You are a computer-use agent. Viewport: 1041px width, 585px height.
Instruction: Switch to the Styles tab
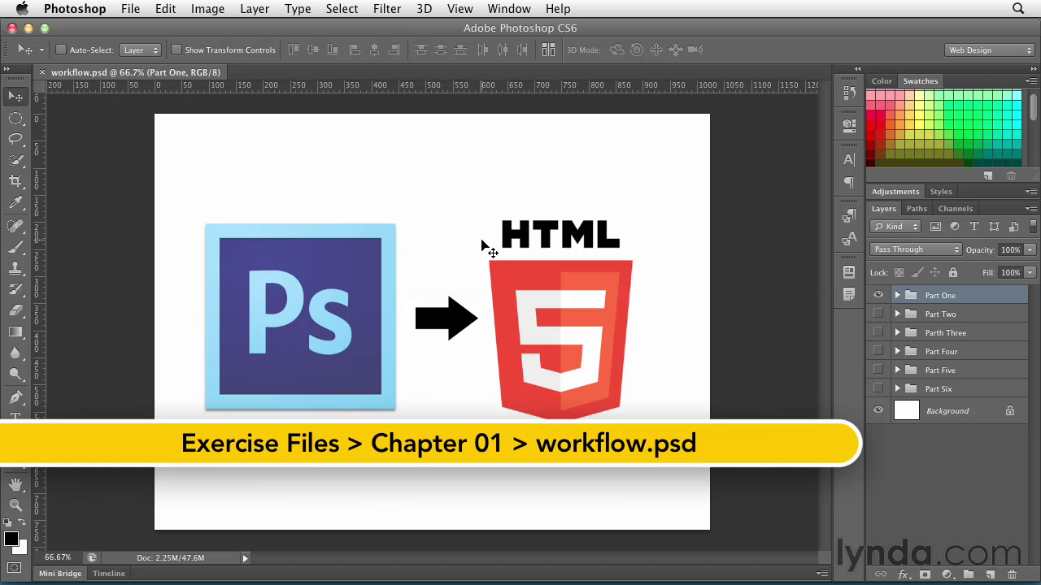click(x=941, y=192)
